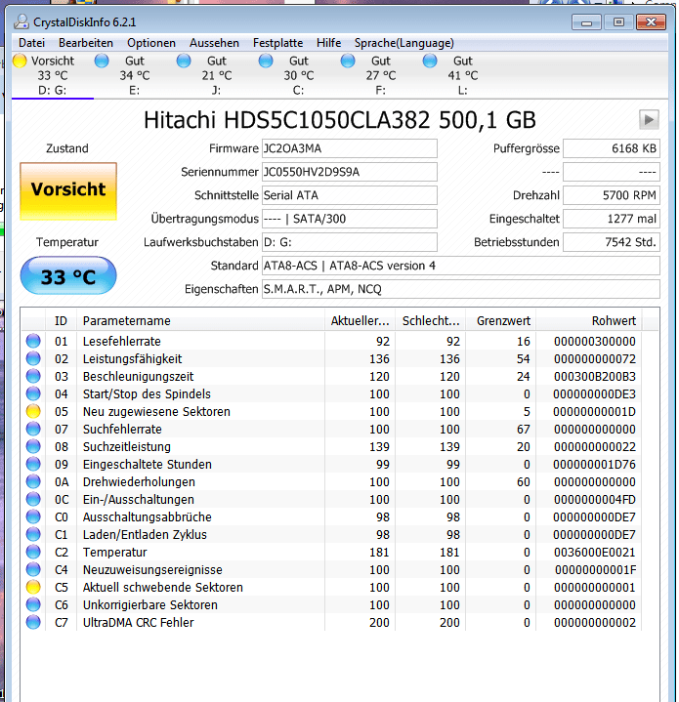Click the blue icon for Laden/Entladen Zyklus
The image size is (679, 702).
33,535
